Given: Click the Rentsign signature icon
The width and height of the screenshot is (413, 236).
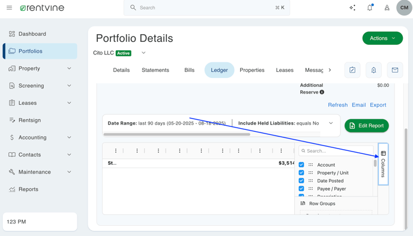Looking at the screenshot, I should pyautogui.click(x=12, y=120).
